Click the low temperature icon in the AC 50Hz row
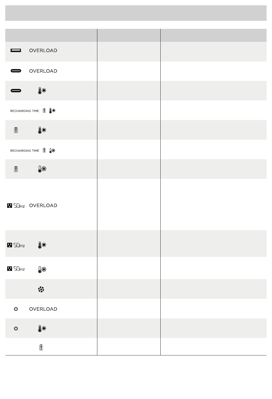272x399 pixels. [x=42, y=269]
